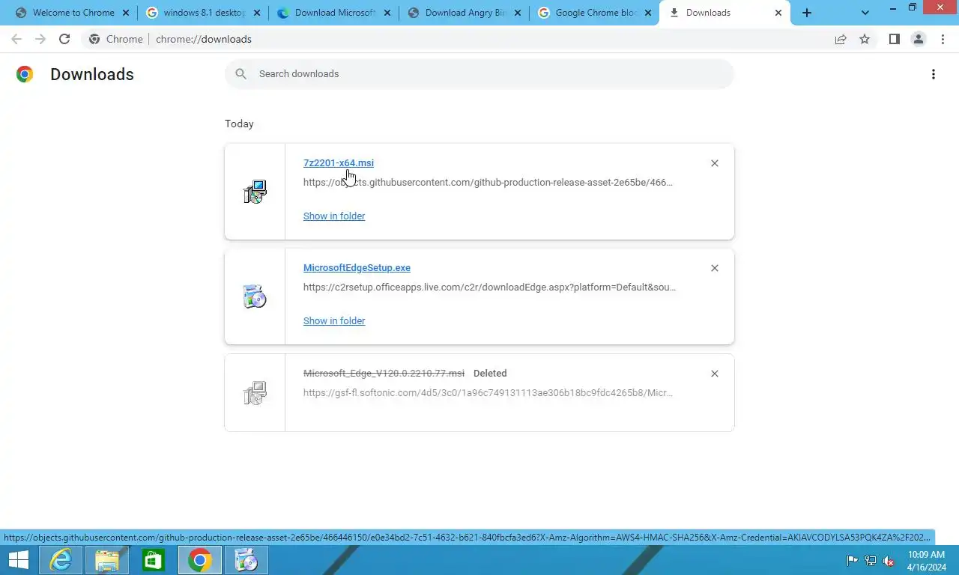959x575 pixels.
Task: Click the deleted Microsoft_Edge msi file icon
Action: coord(255,393)
